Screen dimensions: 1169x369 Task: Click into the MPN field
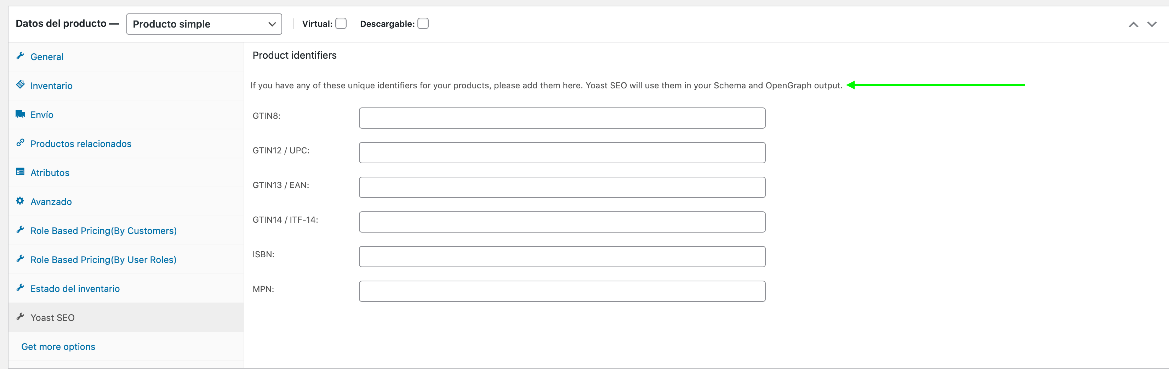coord(562,291)
